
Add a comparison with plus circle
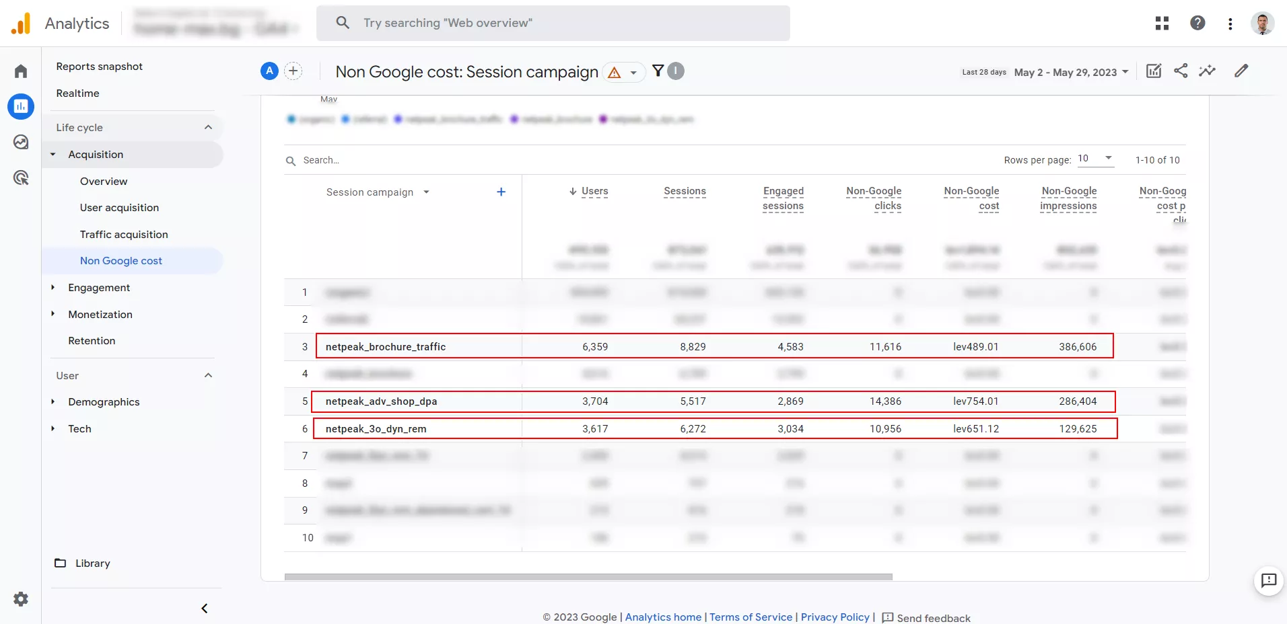click(x=293, y=71)
